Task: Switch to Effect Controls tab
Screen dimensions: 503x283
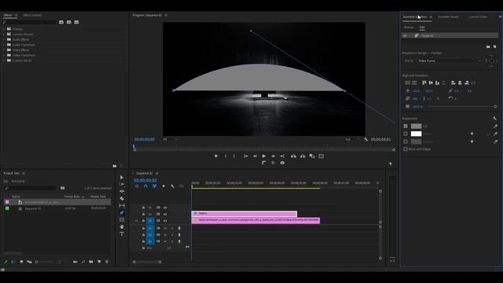Action: tap(32, 15)
